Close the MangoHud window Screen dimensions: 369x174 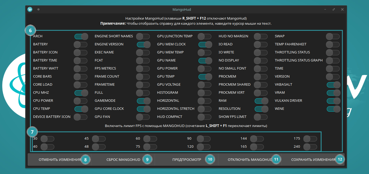click(x=342, y=9)
